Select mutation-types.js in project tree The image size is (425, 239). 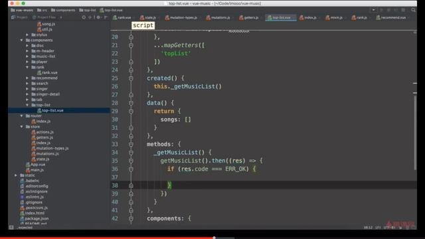point(50,148)
